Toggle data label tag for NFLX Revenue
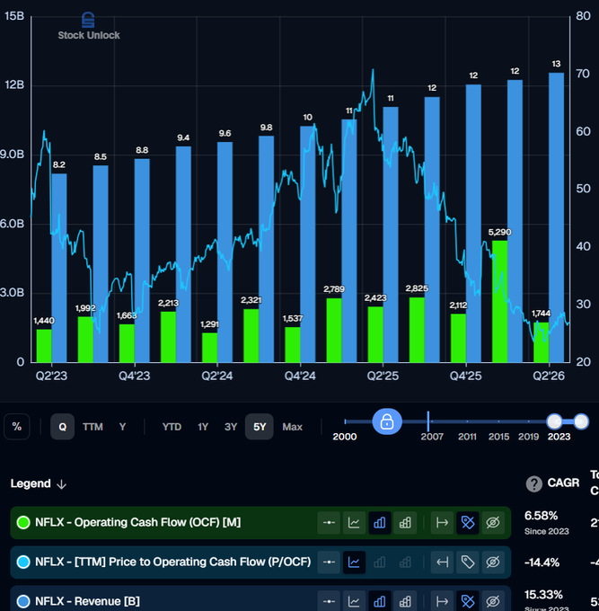The image size is (599, 611). click(x=467, y=601)
